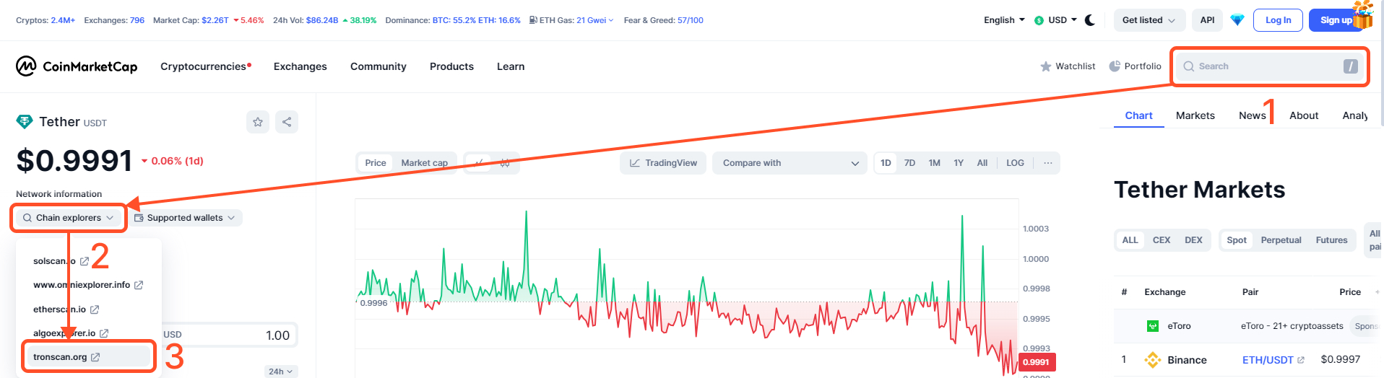Open algoexplorer.io external link icon

point(104,333)
